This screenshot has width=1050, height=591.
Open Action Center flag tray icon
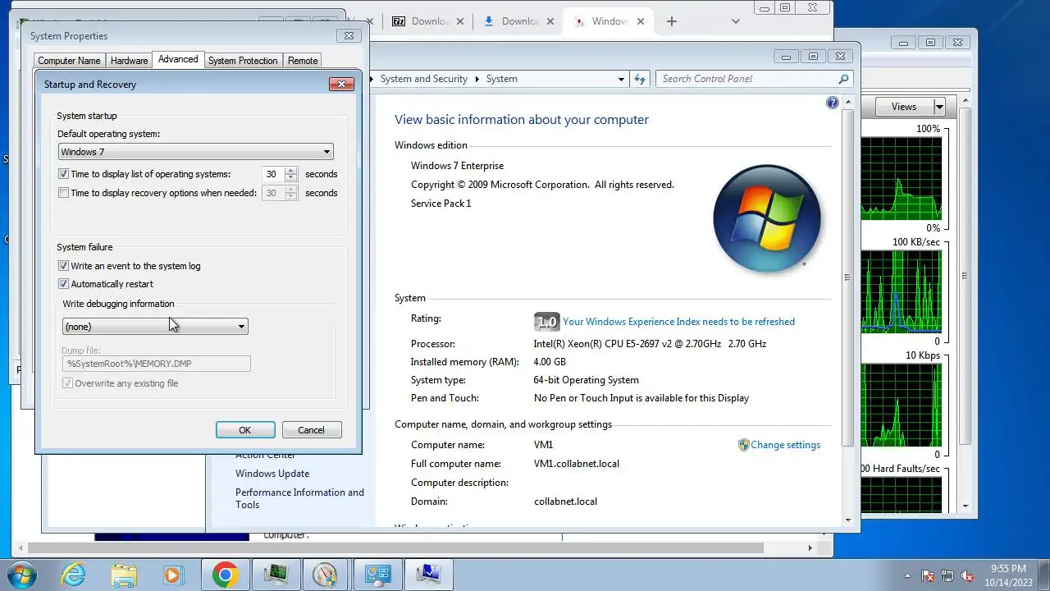click(x=928, y=575)
